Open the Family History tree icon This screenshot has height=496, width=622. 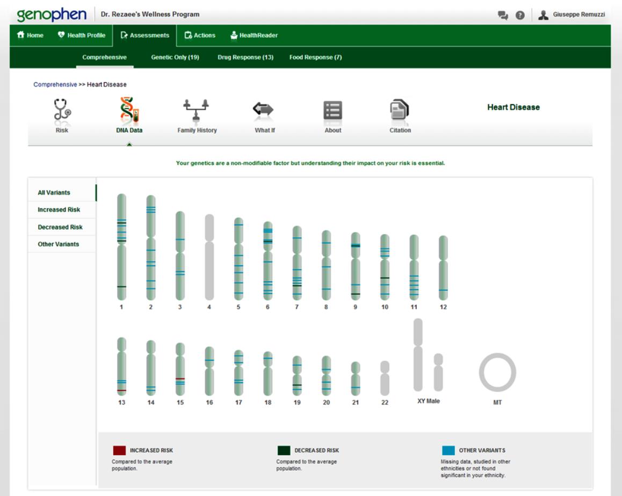(197, 110)
